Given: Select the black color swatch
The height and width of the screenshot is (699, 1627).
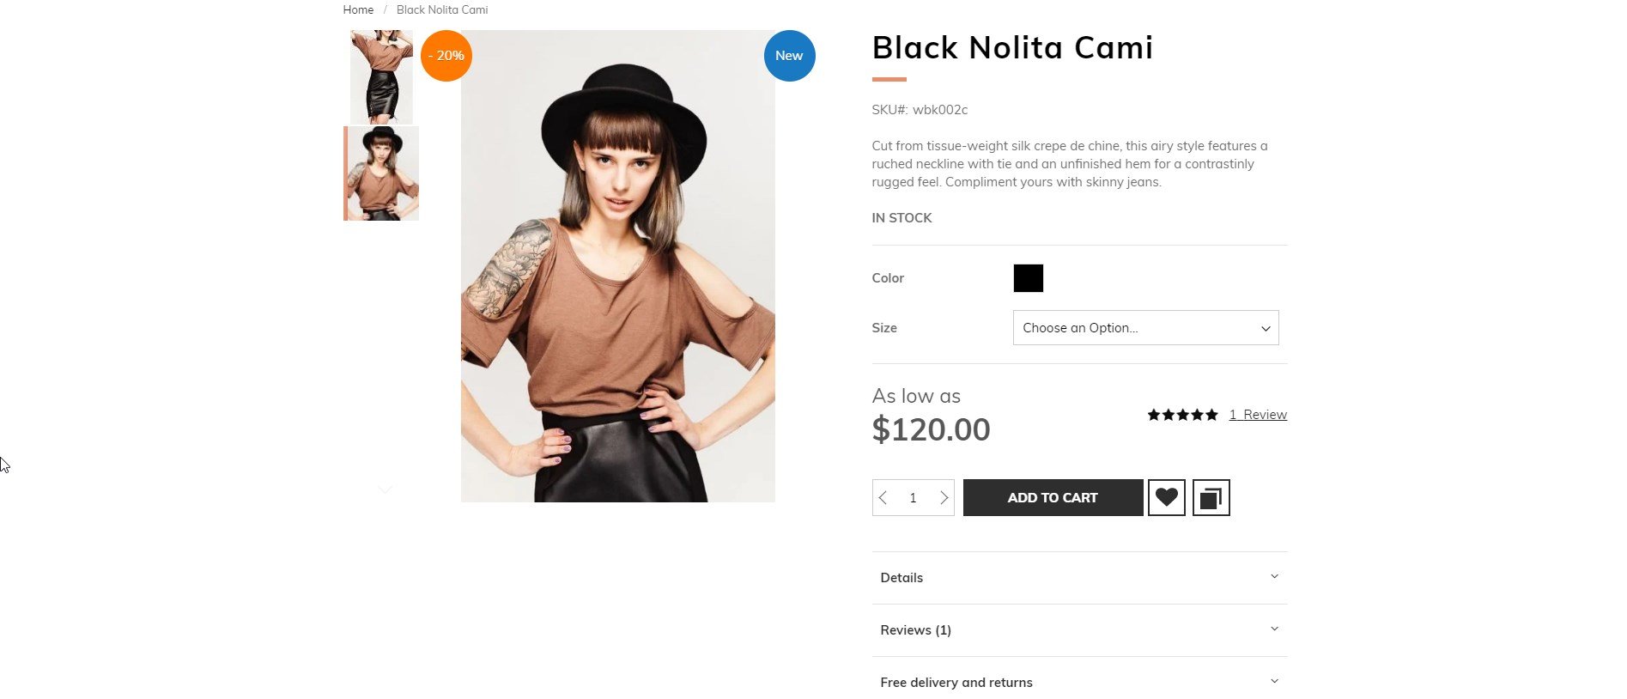Looking at the screenshot, I should [1028, 278].
